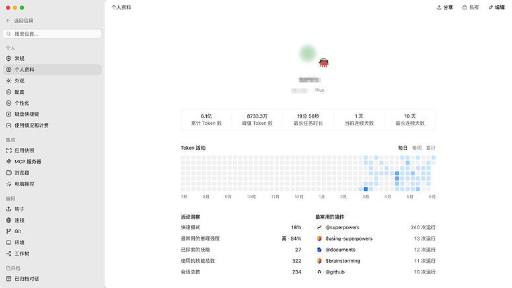Open the @superpowers plugin icon

click(x=319, y=227)
